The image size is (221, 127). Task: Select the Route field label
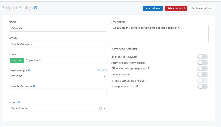click(x=12, y=54)
